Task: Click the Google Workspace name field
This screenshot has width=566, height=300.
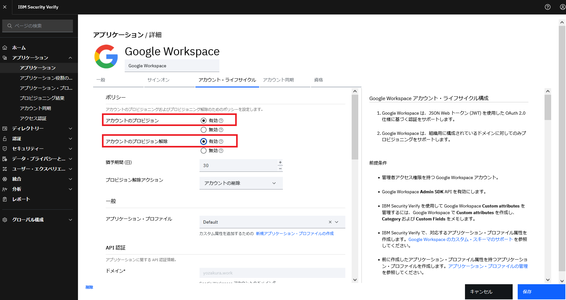Action: [x=172, y=66]
